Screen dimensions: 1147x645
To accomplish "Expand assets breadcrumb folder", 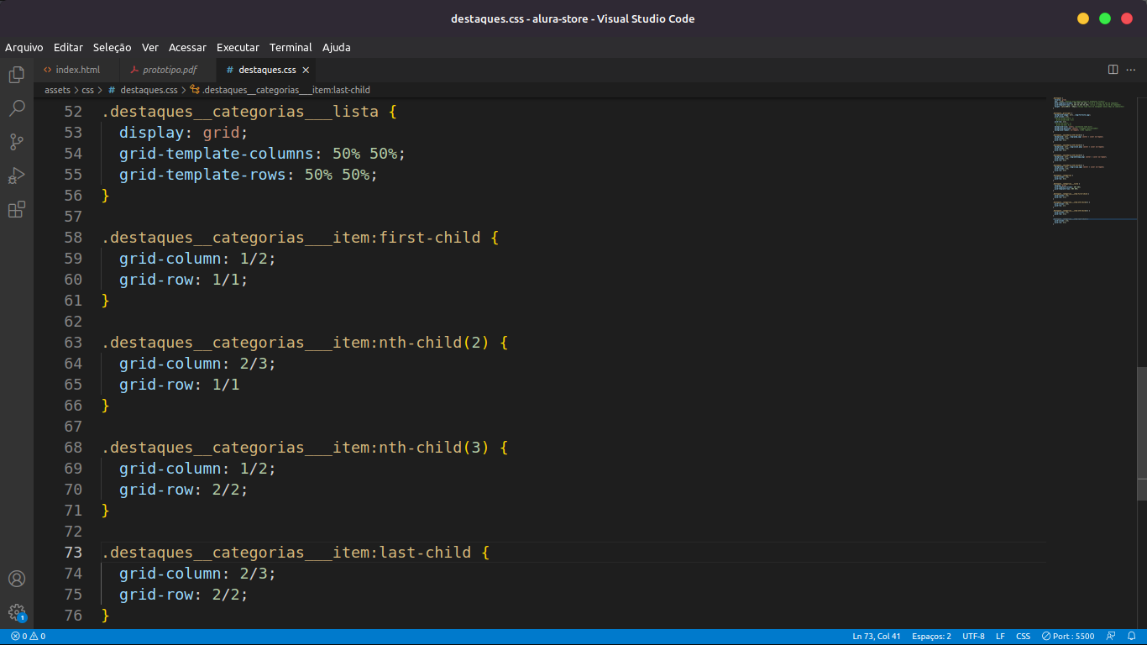I will 57,90.
